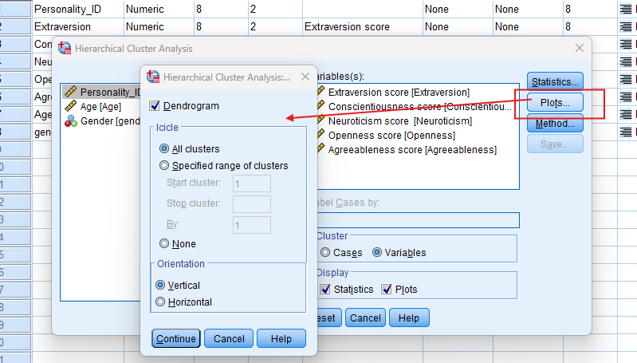Click the Personality_ID ruler icon
Image resolution: width=637 pixels, height=363 pixels.
click(71, 92)
